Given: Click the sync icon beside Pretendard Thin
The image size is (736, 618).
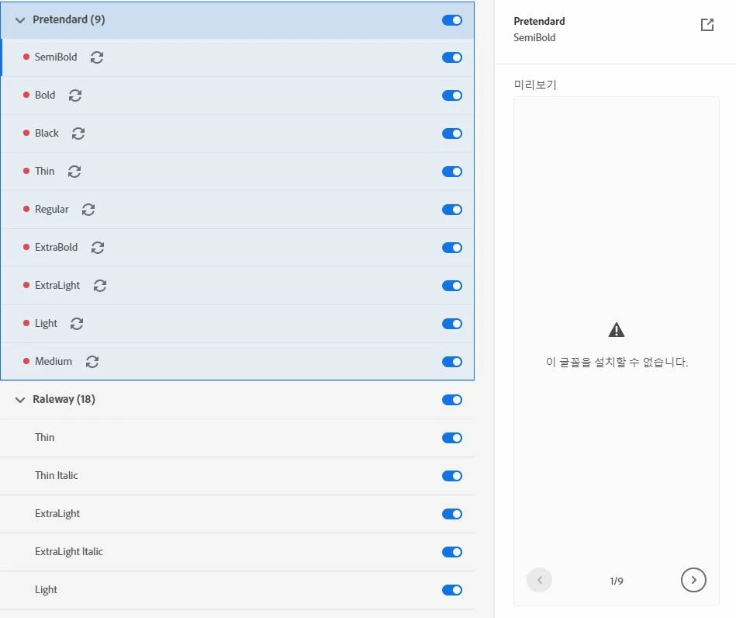Looking at the screenshot, I should (74, 172).
